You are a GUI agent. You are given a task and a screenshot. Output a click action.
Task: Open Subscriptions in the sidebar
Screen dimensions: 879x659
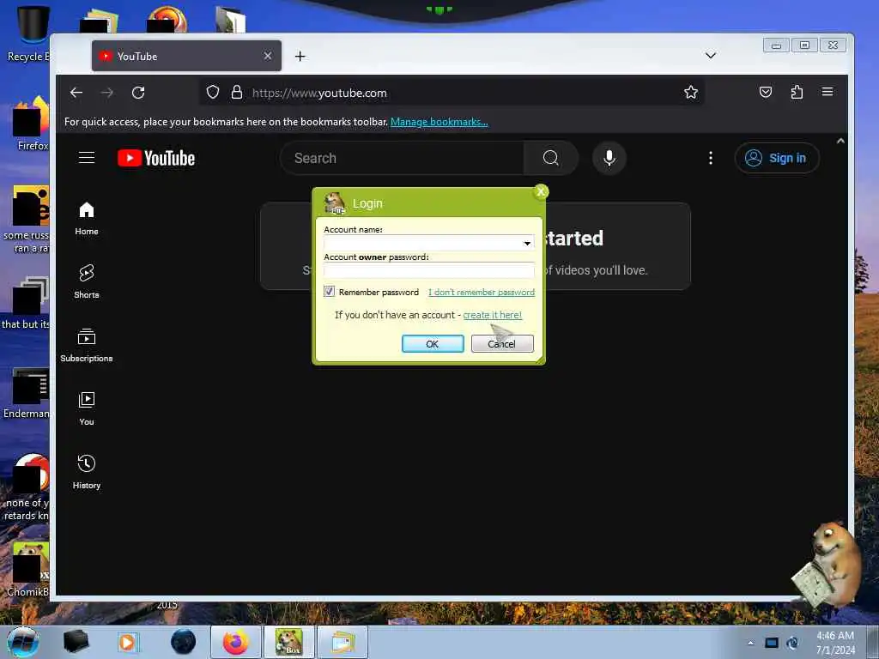point(87,345)
